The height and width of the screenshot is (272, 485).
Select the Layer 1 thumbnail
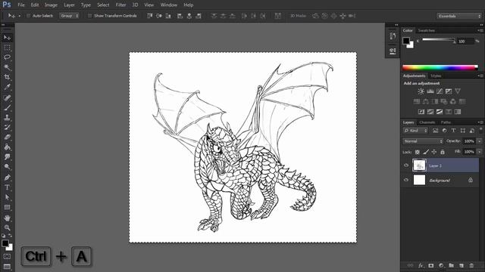click(419, 165)
